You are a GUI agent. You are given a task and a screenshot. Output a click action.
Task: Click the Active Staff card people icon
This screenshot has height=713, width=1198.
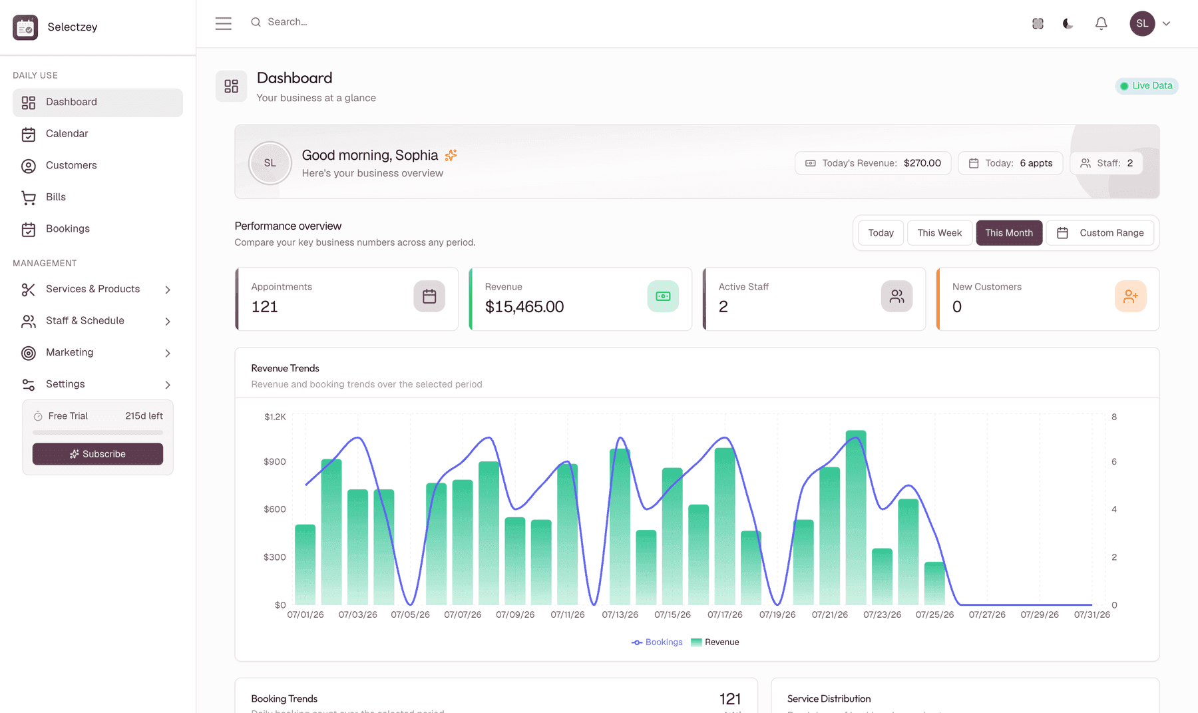click(897, 296)
